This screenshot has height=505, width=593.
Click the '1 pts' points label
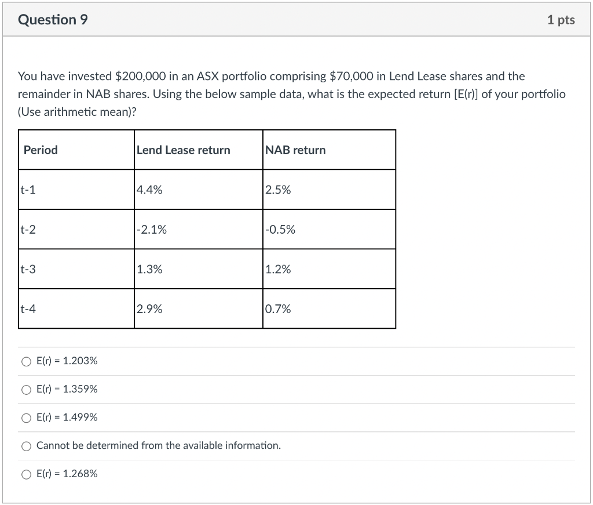pos(561,20)
